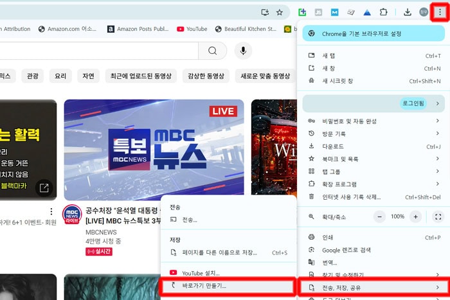450x300 pixels.
Task: Click the '100%' zoom level value
Action: (397, 216)
